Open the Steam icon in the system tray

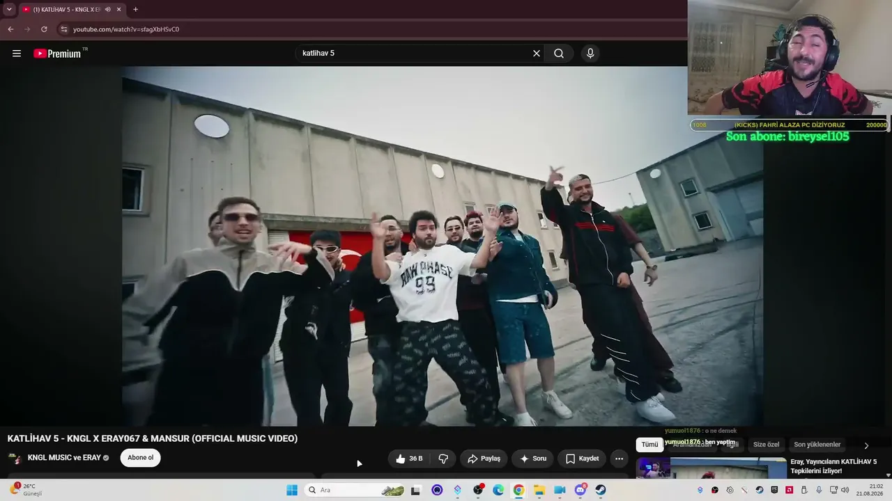760,490
